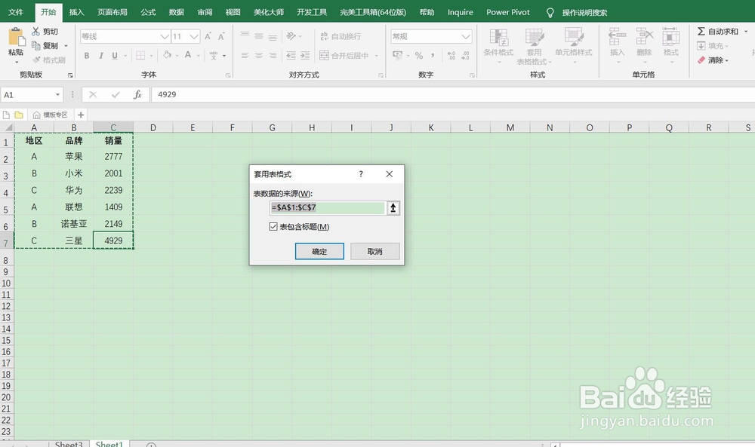
Task: Open the border style dropdown arrow
Action: (153, 55)
